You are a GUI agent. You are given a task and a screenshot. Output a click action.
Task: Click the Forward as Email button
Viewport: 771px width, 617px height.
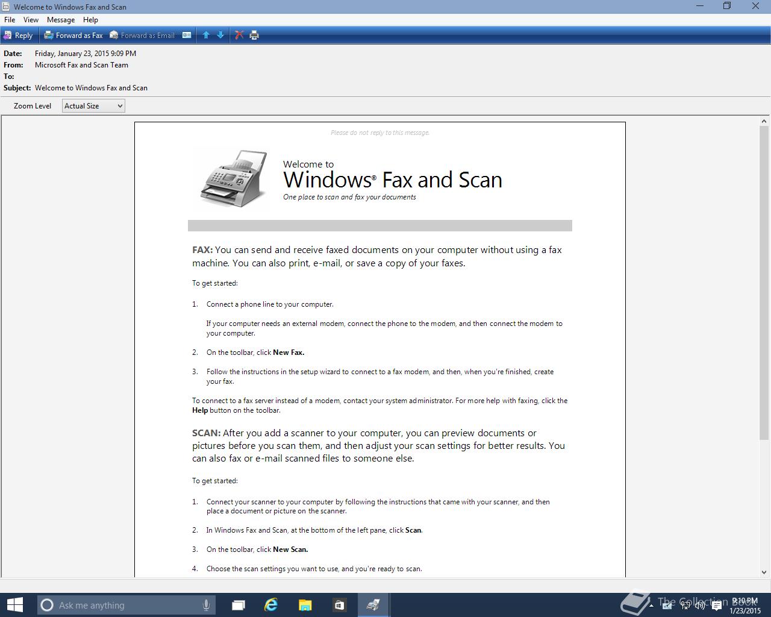142,36
